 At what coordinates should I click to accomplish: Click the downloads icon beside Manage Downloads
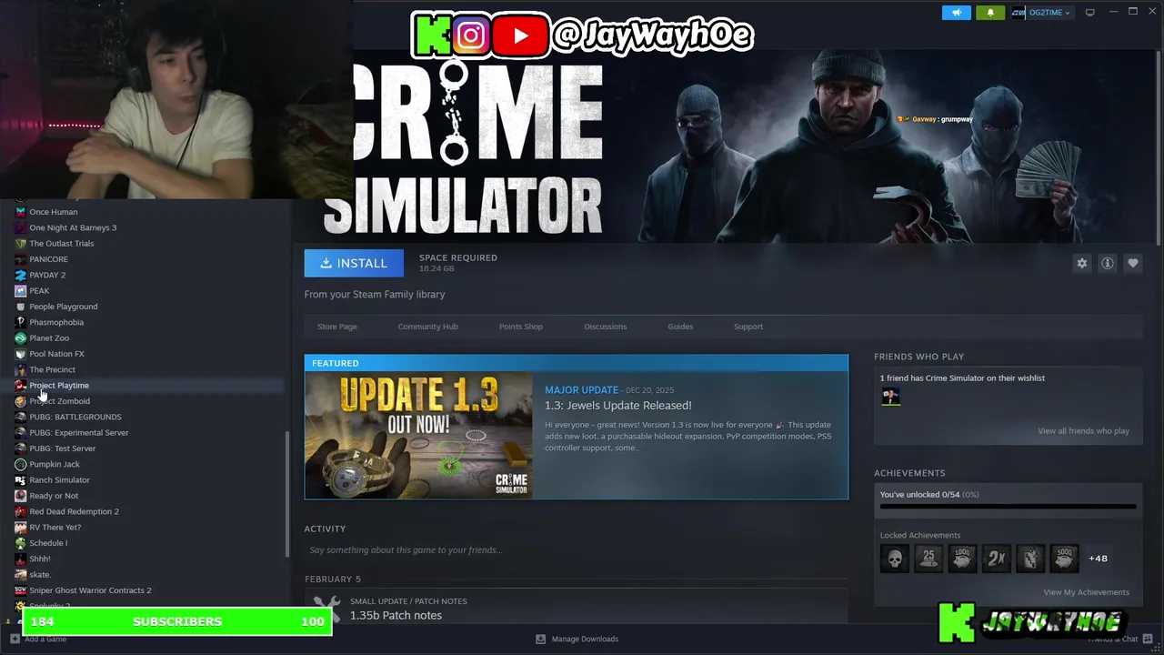click(540, 639)
